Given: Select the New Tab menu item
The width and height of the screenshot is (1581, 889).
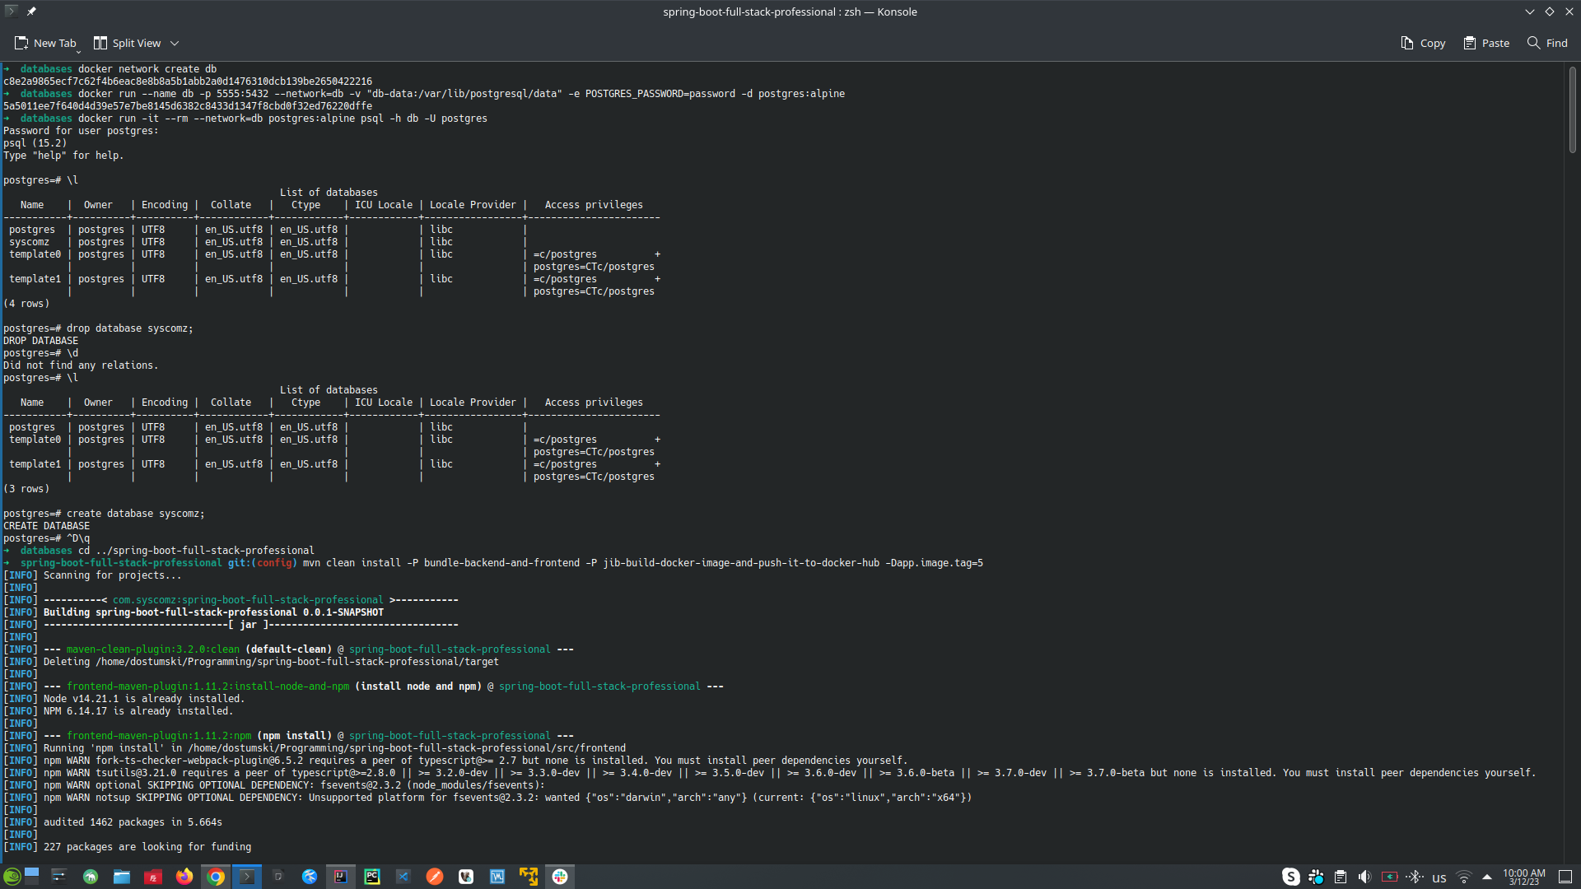Looking at the screenshot, I should click(x=48, y=42).
